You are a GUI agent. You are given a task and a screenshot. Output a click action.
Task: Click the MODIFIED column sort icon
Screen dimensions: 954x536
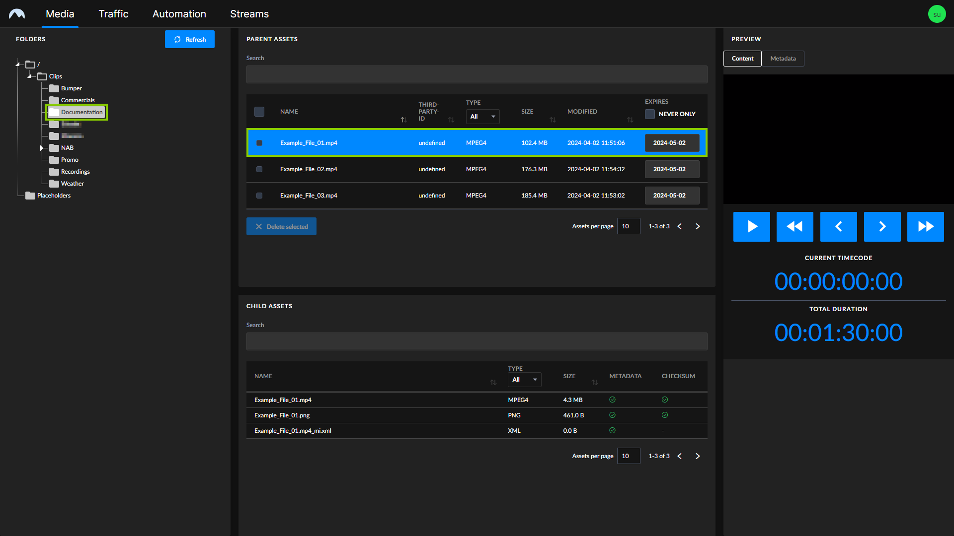point(630,120)
